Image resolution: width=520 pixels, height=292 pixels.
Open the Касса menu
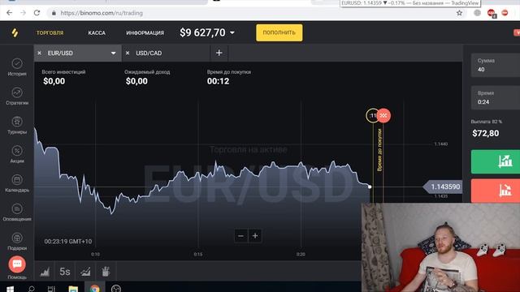tap(97, 32)
